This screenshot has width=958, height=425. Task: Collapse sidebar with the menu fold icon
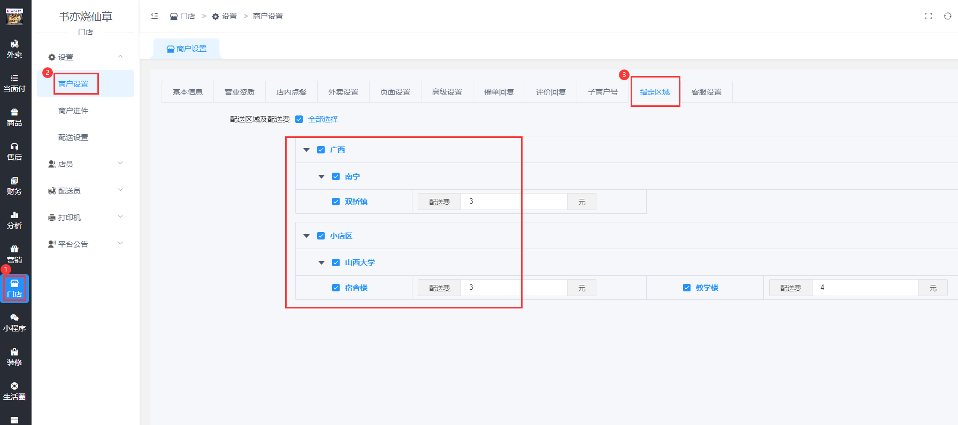[155, 16]
